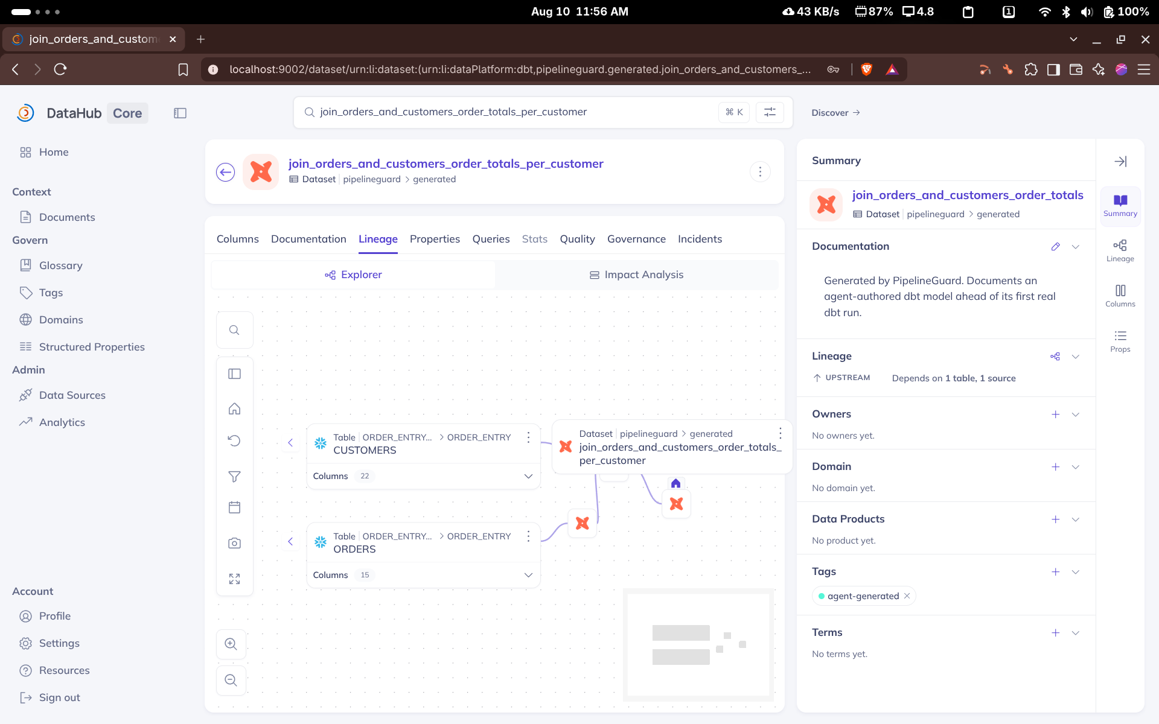Click the dbt node icon beside ORDERS
This screenshot has width=1159, height=724.
click(x=583, y=523)
